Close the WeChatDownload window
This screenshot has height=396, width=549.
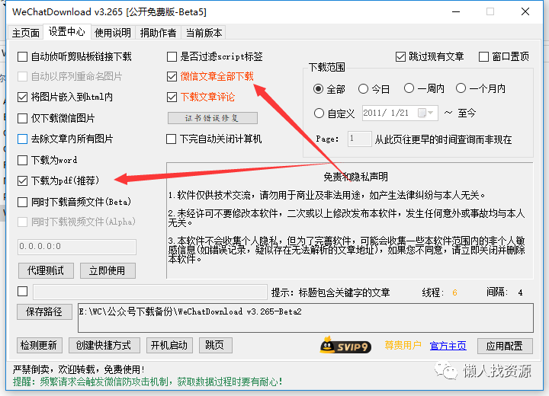[x=525, y=11]
